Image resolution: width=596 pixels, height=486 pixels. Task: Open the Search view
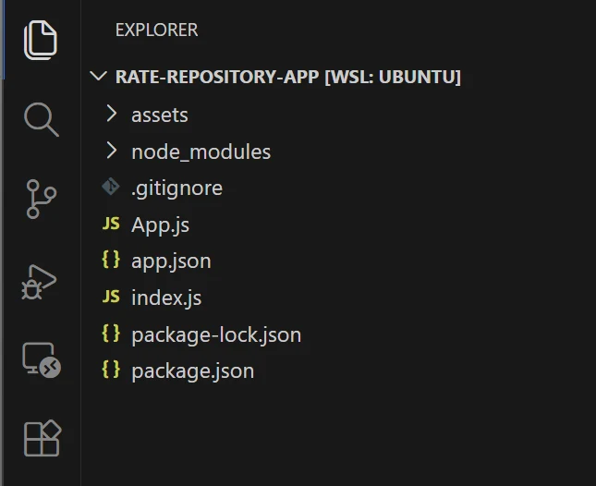pos(41,119)
